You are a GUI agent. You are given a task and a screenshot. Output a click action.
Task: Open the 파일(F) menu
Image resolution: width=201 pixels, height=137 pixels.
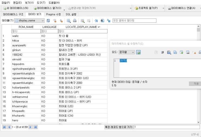pos(6,2)
